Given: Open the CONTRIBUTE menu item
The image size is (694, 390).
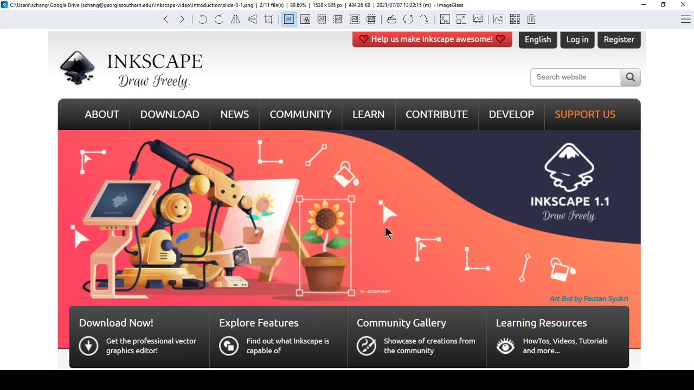Looking at the screenshot, I should pos(437,114).
